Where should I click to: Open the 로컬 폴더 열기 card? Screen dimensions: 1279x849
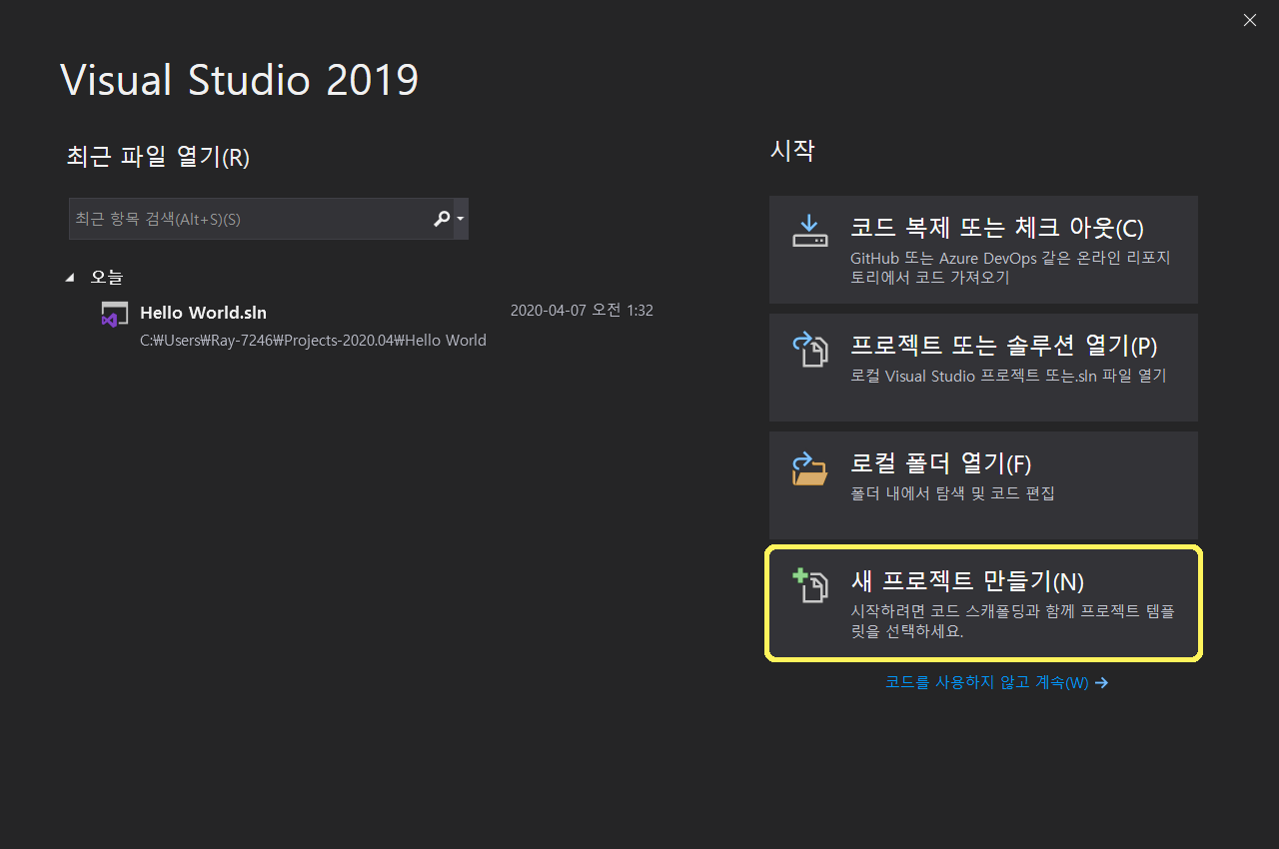click(983, 485)
